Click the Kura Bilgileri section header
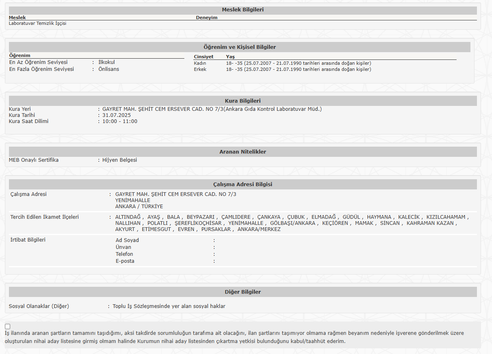The height and width of the screenshot is (354, 492). 243,101
